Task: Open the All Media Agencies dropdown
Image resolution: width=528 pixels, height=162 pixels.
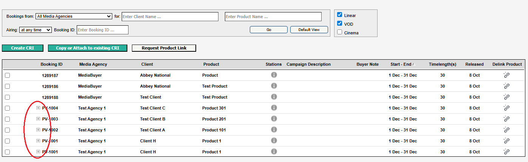Action: click(74, 16)
